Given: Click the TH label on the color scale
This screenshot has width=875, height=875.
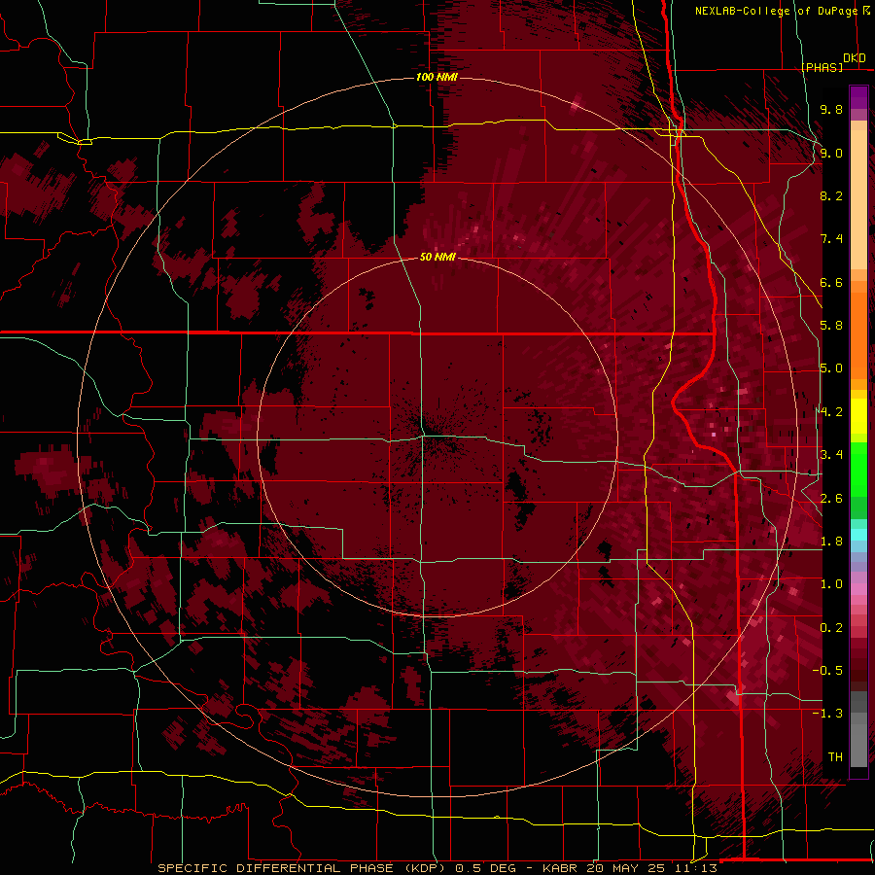Looking at the screenshot, I should [x=835, y=757].
